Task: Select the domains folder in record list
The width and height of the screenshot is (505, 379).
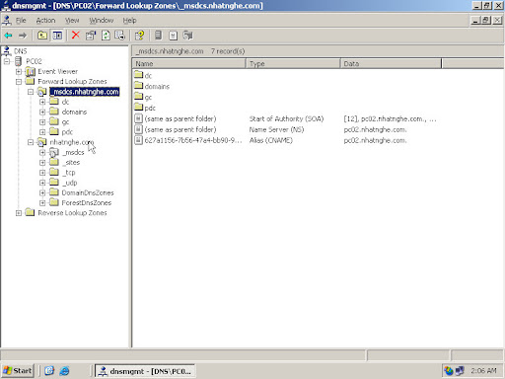Action: (152, 87)
